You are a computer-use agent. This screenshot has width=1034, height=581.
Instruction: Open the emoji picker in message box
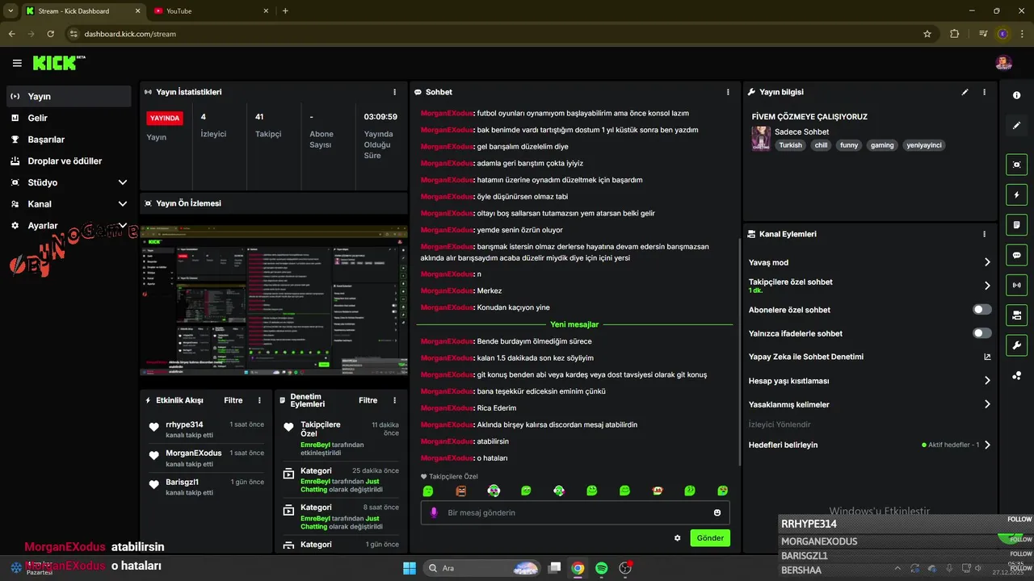point(717,512)
